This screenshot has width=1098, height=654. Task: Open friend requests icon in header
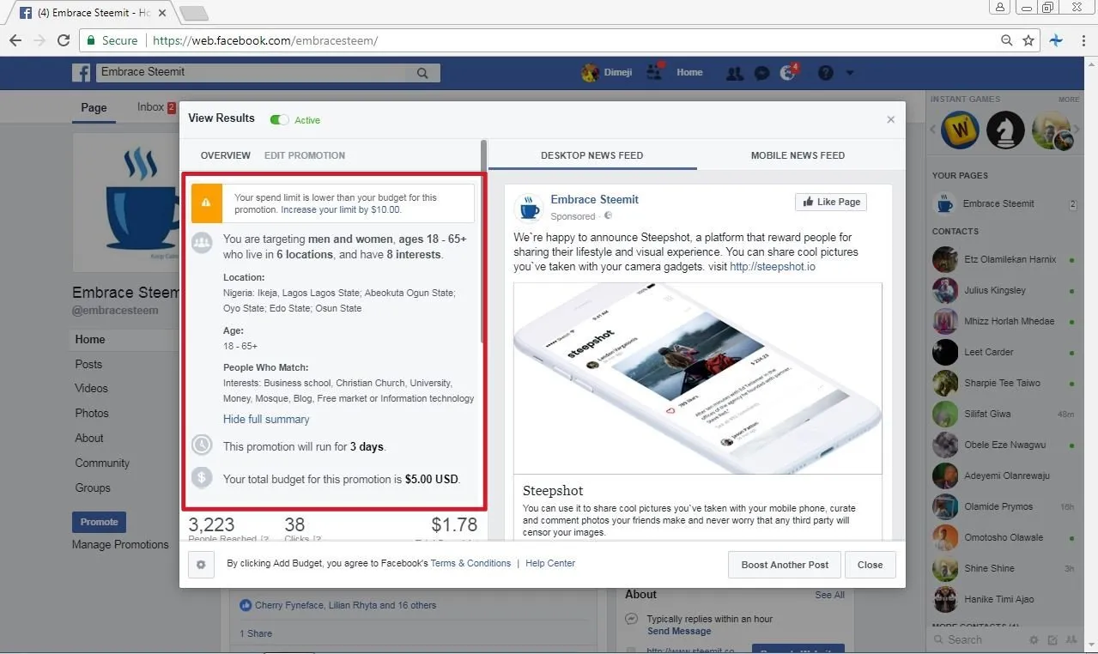point(734,73)
